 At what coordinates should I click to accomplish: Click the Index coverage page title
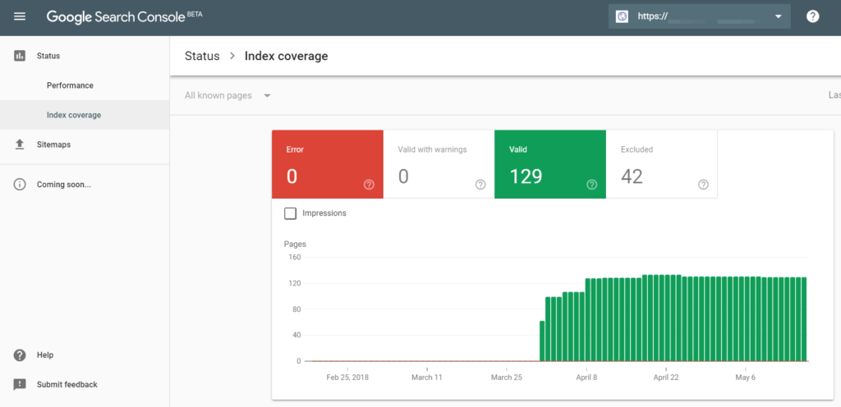click(x=286, y=56)
